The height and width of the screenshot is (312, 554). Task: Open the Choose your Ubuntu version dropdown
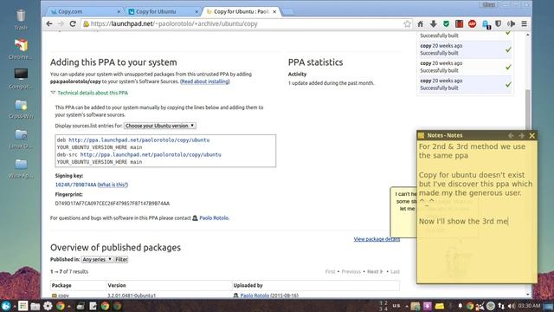point(159,126)
